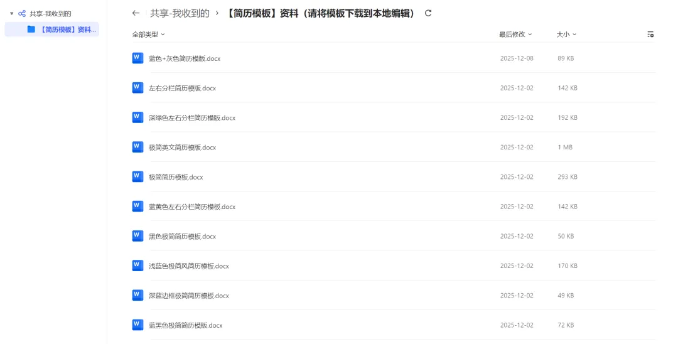This screenshot has height=344, width=678.
Task: Click the back arrow icon
Action: click(136, 13)
